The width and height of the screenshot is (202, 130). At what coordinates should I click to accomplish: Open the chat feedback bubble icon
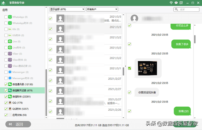pyautogui.click(x=176, y=3)
